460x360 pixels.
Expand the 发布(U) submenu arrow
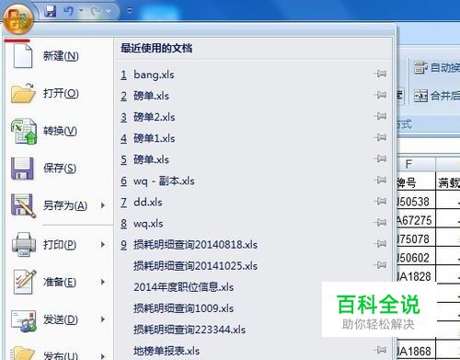(103, 356)
